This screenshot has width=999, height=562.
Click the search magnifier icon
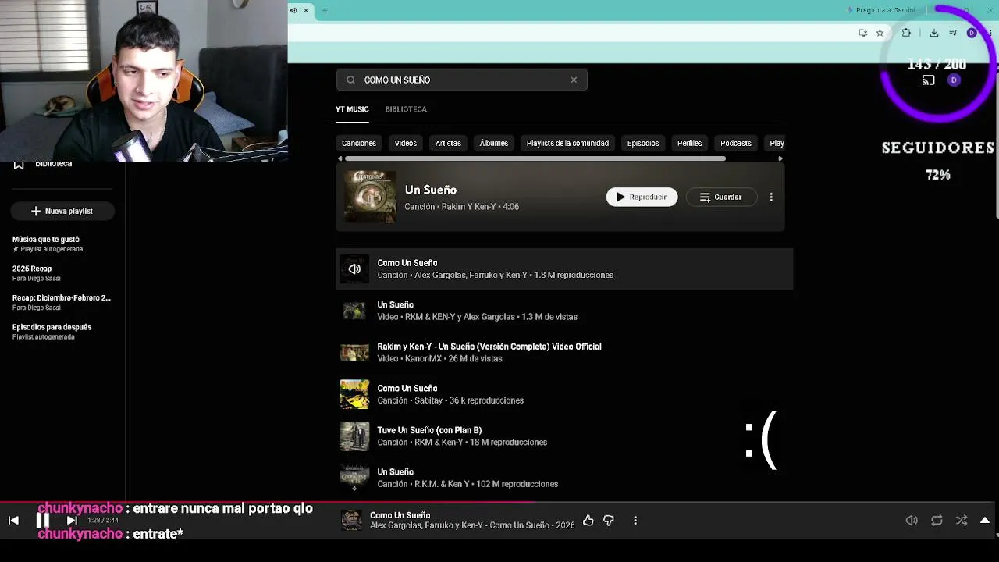pyautogui.click(x=350, y=80)
